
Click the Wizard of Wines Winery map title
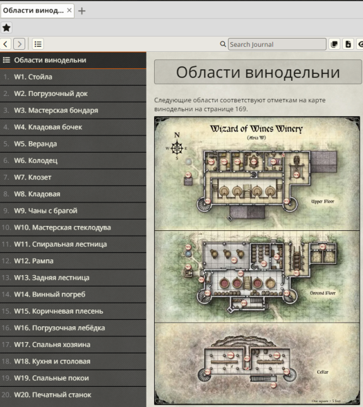pyautogui.click(x=256, y=129)
